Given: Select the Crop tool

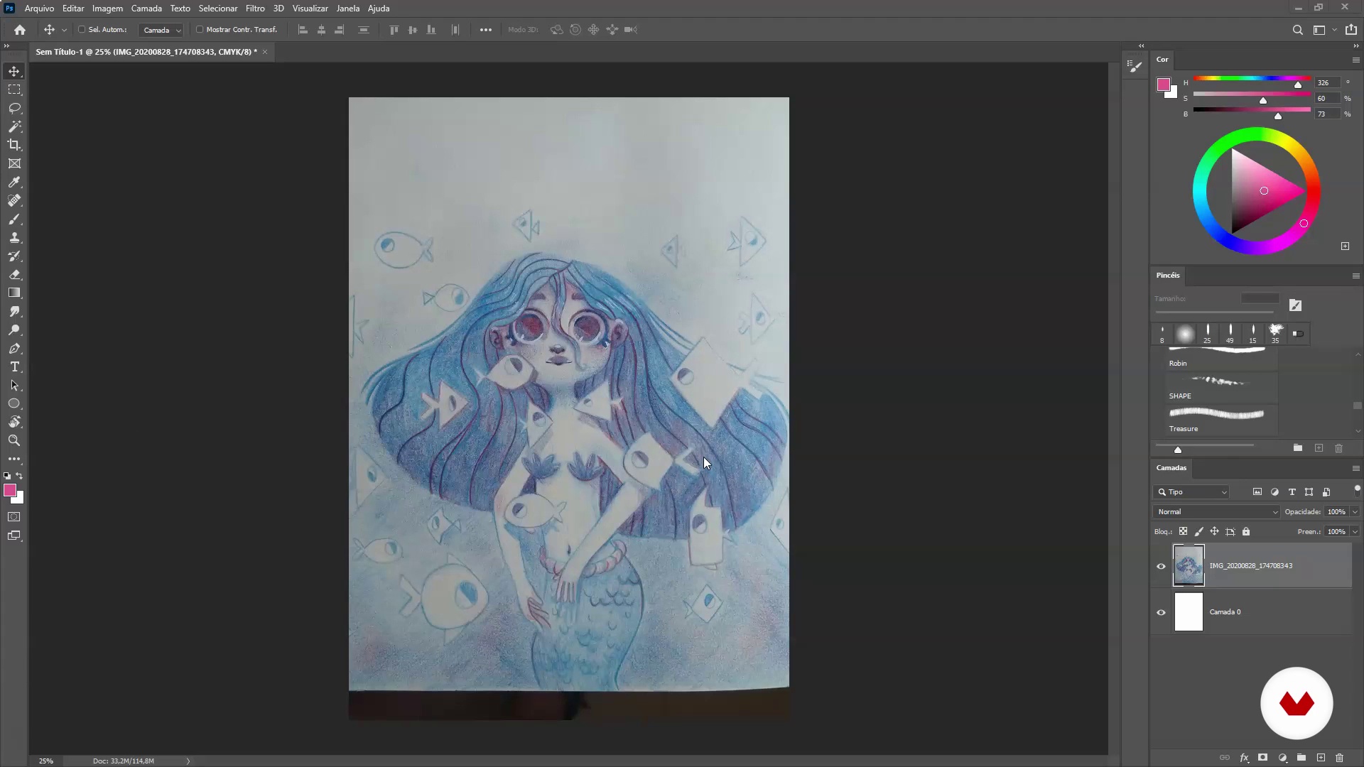Looking at the screenshot, I should pyautogui.click(x=14, y=145).
